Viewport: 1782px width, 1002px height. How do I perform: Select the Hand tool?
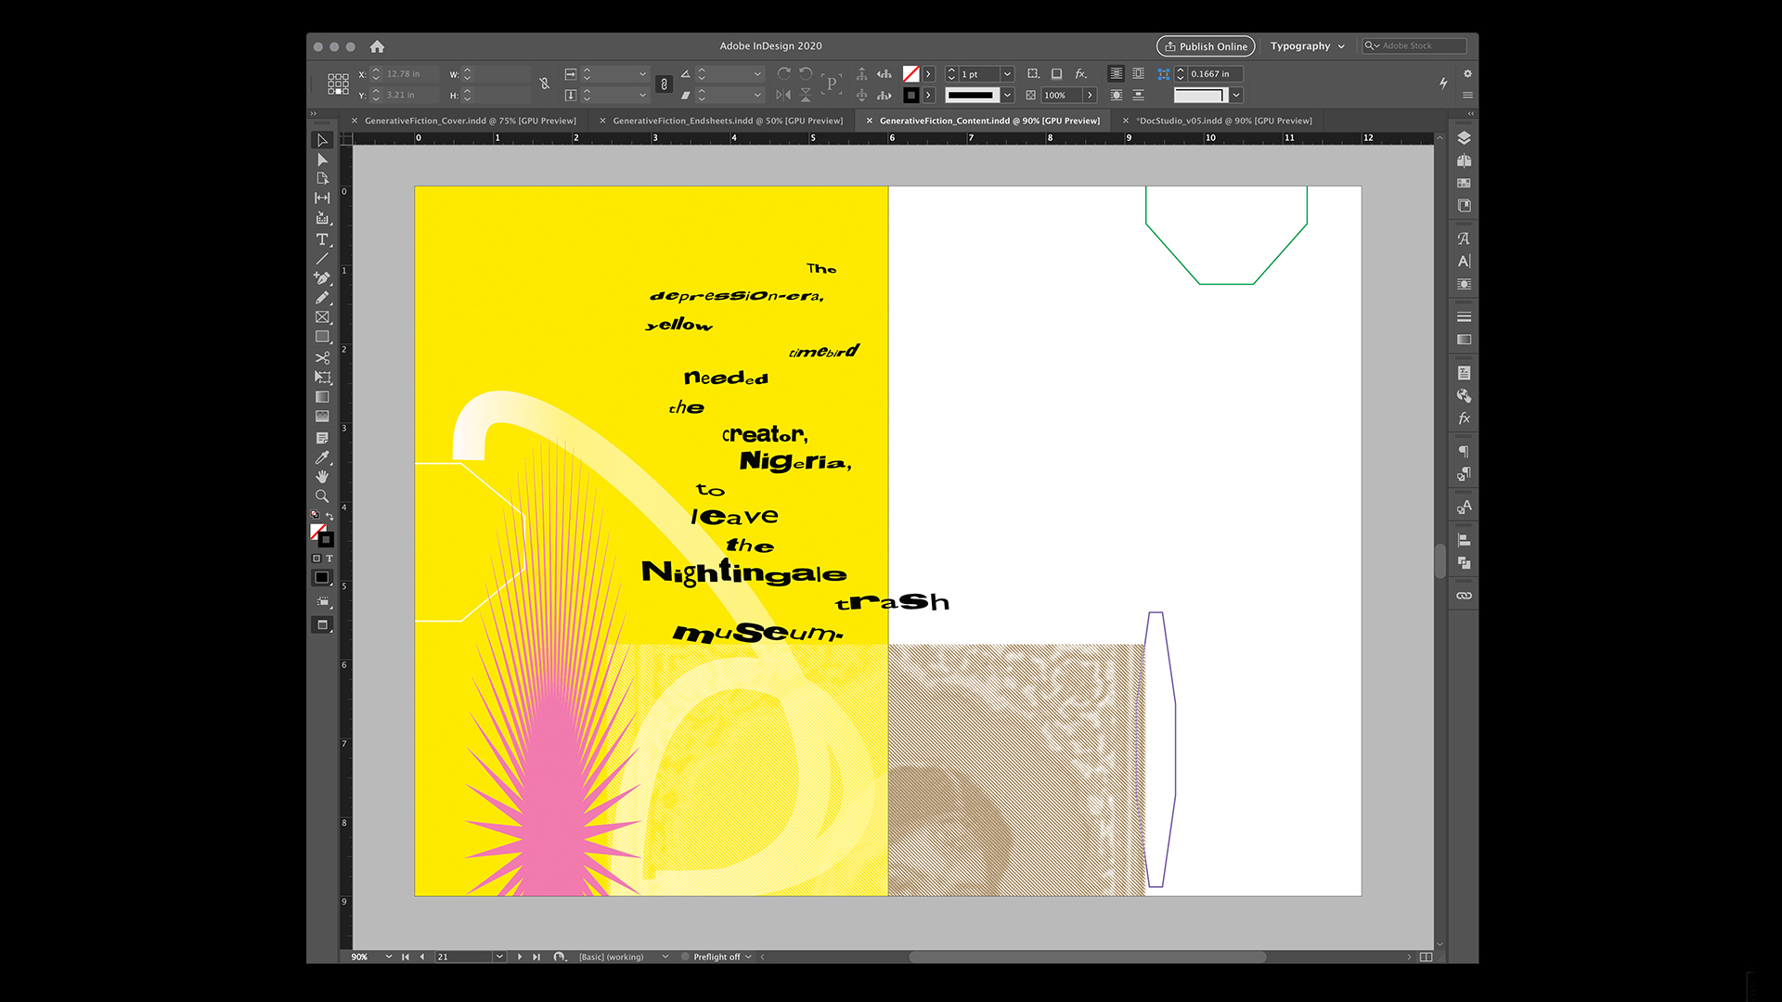coord(322,477)
